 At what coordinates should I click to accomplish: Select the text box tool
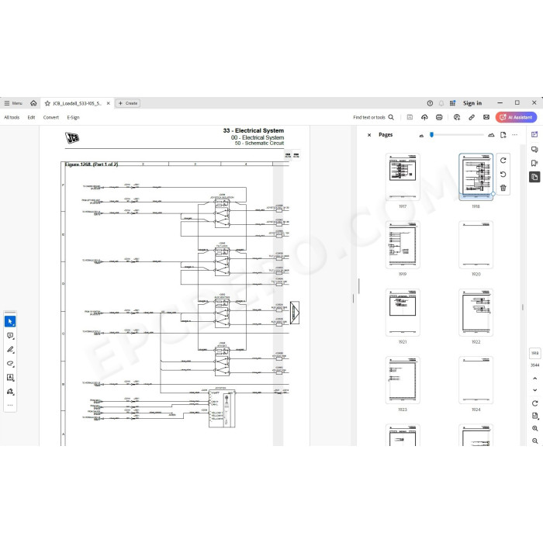pos(10,378)
